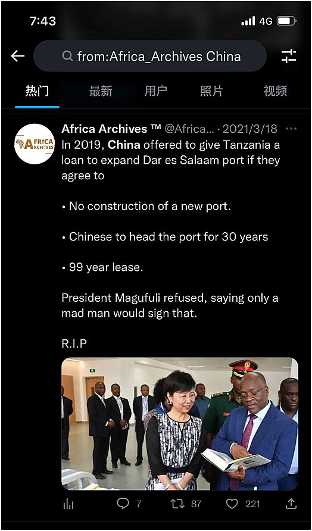Retweet the Africa Archives post
The height and width of the screenshot is (531, 312).
point(177,504)
